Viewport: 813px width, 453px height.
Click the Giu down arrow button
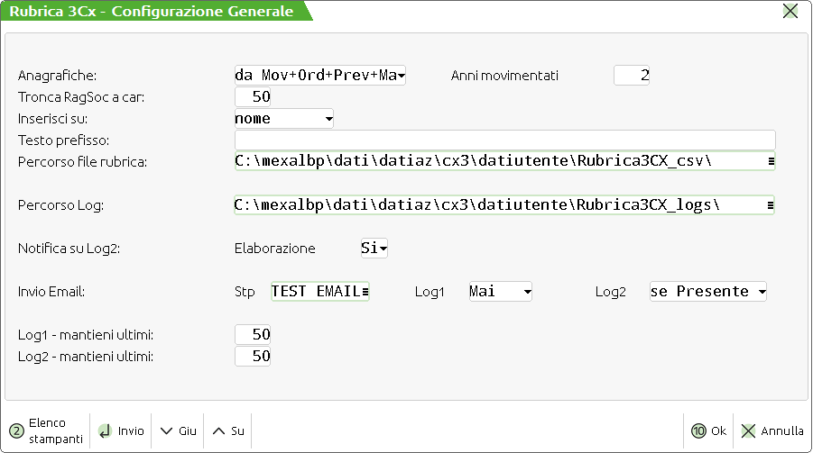point(178,431)
